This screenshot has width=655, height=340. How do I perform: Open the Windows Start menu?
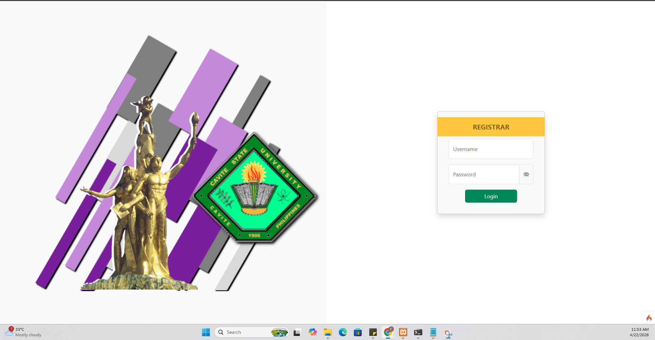[206, 332]
